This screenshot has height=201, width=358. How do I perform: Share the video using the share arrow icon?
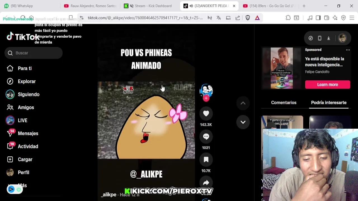pyautogui.click(x=206, y=182)
